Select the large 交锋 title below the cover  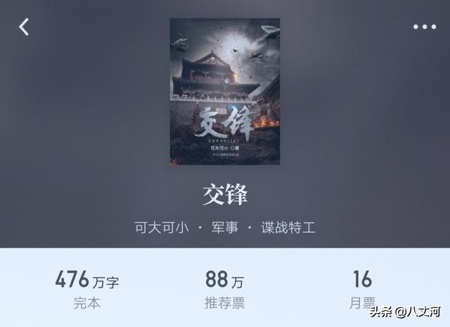coord(225,194)
